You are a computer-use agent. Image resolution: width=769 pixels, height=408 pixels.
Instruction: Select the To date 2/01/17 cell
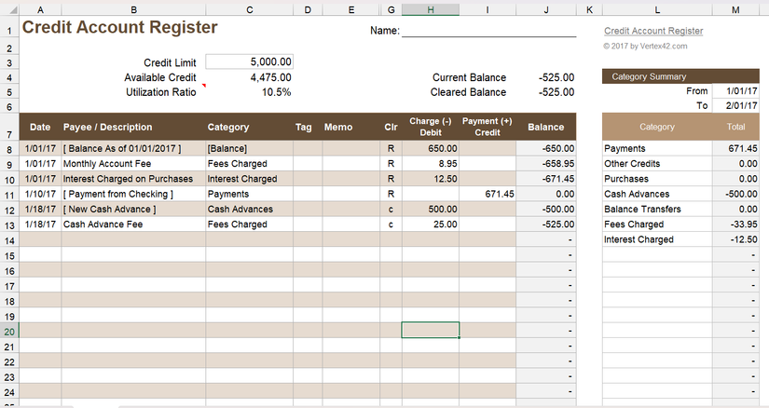(x=736, y=106)
